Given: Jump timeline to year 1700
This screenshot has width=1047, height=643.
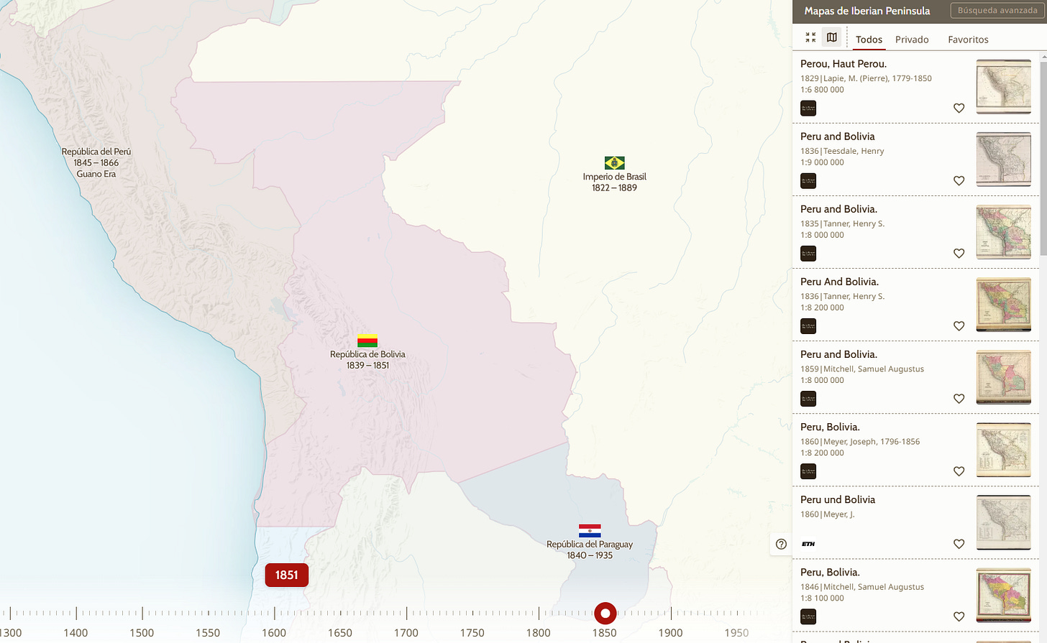Looking at the screenshot, I should [x=406, y=633].
